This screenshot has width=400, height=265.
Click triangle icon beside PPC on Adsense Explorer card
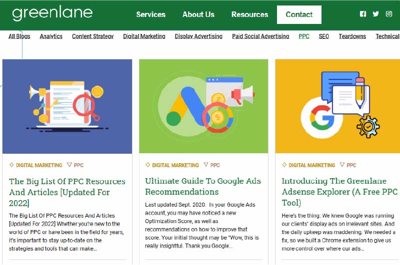[342, 165]
